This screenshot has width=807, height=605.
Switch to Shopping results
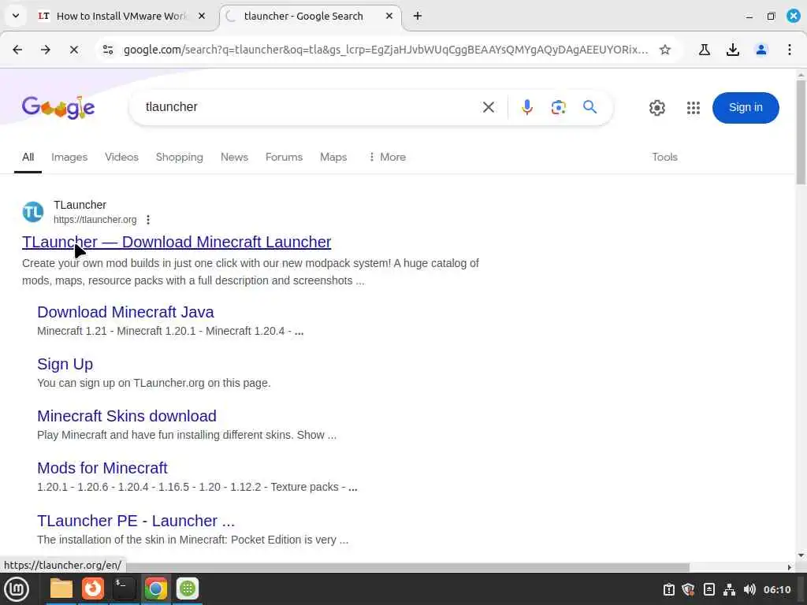click(180, 157)
